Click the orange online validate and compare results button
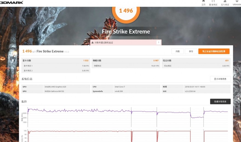 click(x=214, y=51)
